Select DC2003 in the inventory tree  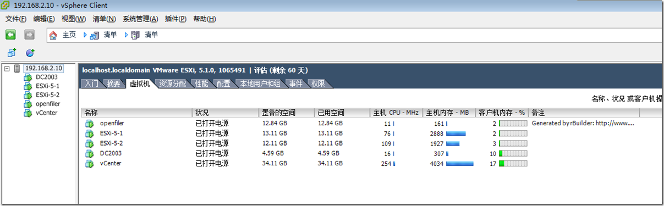pyautogui.click(x=47, y=77)
